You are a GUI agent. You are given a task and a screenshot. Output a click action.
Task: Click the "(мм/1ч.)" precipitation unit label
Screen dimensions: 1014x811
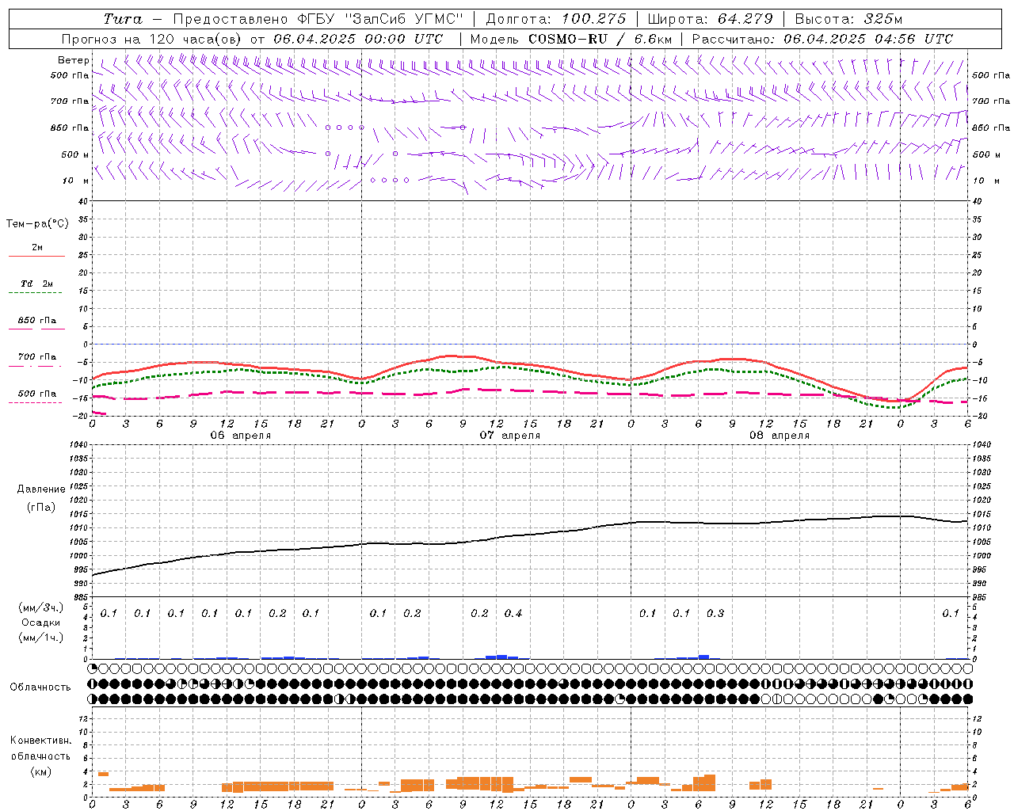(x=40, y=638)
